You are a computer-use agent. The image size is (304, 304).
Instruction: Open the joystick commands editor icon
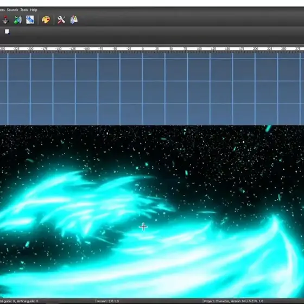point(5,20)
